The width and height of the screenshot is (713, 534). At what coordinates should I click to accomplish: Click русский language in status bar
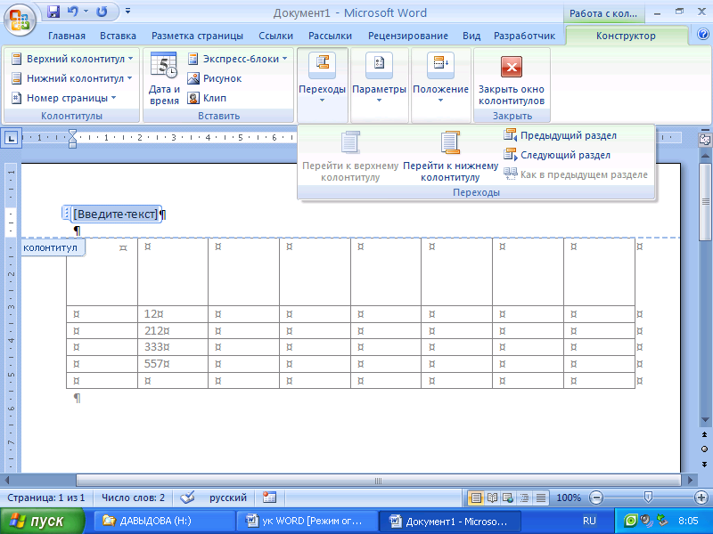click(x=228, y=498)
